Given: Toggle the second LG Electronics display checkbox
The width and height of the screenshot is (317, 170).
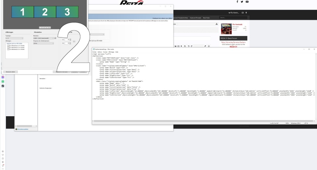Looking at the screenshot, I should click(x=8, y=48).
